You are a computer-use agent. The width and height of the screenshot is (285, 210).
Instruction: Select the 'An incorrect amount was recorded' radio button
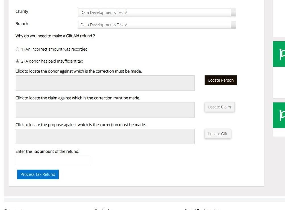click(x=17, y=49)
